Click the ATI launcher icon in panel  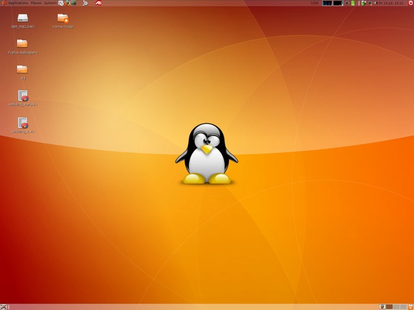click(98, 3)
